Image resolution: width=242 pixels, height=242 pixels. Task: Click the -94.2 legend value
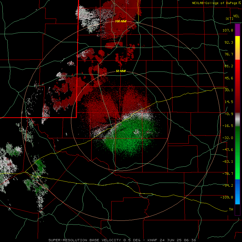pyautogui.click(x=228, y=186)
